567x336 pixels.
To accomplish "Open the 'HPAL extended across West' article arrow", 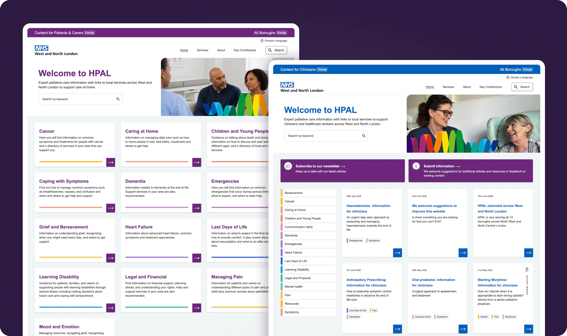I will click(x=529, y=253).
